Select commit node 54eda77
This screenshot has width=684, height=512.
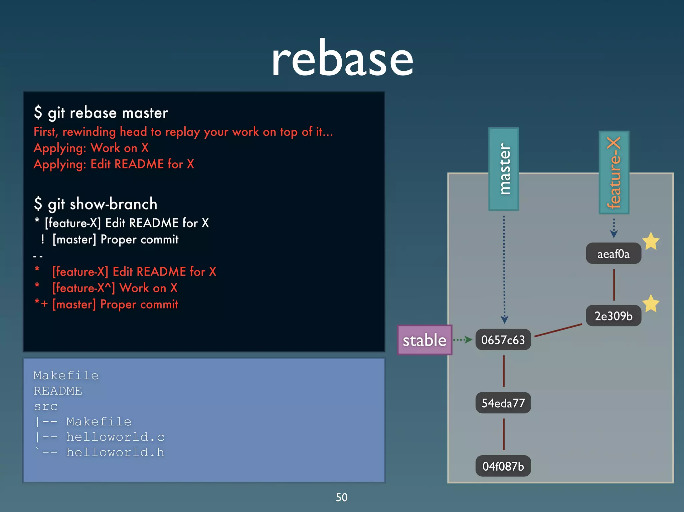tap(503, 403)
